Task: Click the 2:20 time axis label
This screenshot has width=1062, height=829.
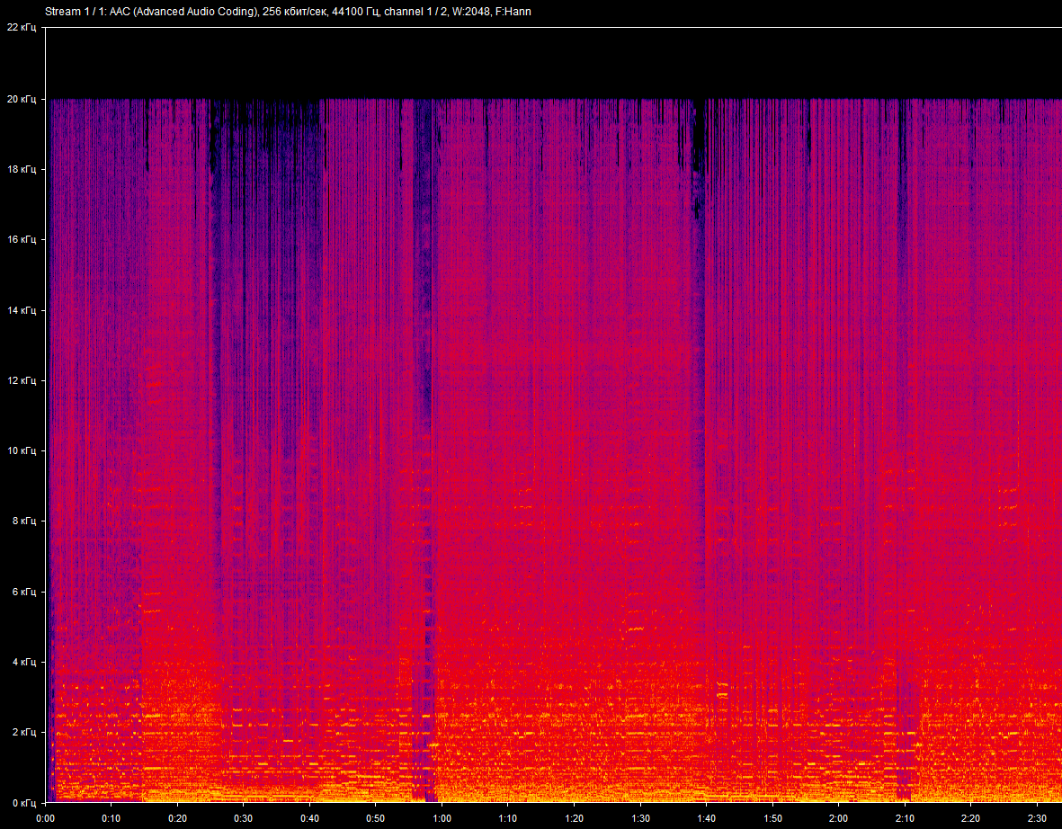Action: pos(970,818)
